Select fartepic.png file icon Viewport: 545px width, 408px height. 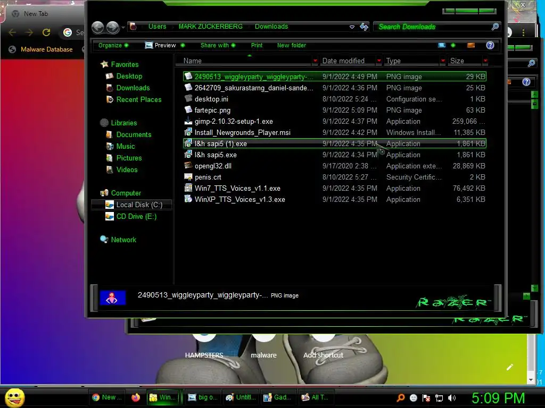pos(188,110)
